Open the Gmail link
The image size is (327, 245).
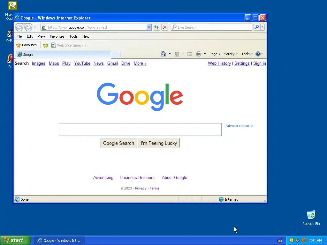point(113,63)
